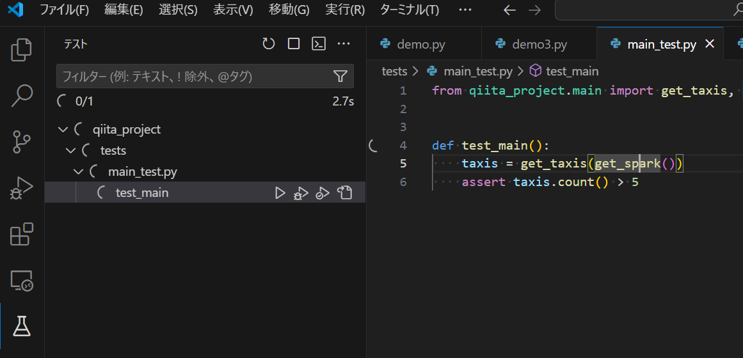
Task: Run test_main with coverage icon
Action: point(323,192)
